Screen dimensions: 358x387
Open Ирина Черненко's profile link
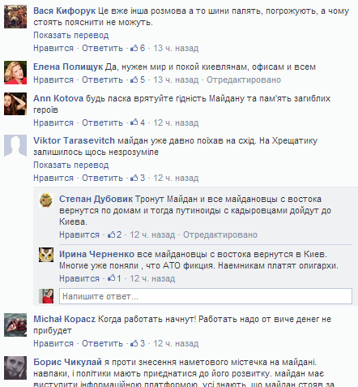pyautogui.click(x=96, y=254)
